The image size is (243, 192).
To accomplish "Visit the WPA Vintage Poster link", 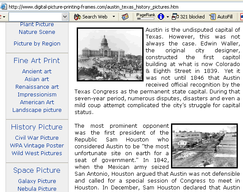I will (x=37, y=146).
